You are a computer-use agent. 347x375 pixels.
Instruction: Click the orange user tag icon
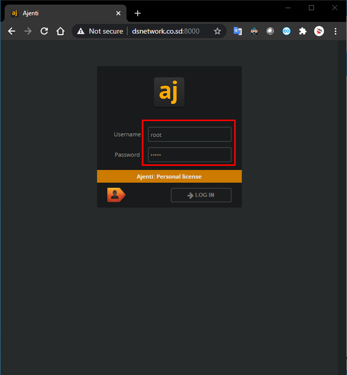point(116,195)
